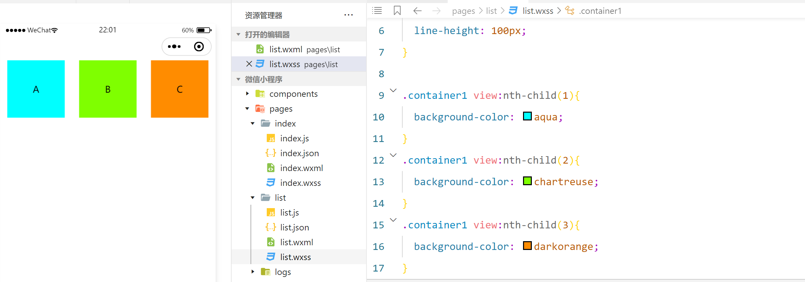The width and height of the screenshot is (805, 282).
Task: Click the bookmark icon in editor toolbar
Action: pyautogui.click(x=397, y=11)
